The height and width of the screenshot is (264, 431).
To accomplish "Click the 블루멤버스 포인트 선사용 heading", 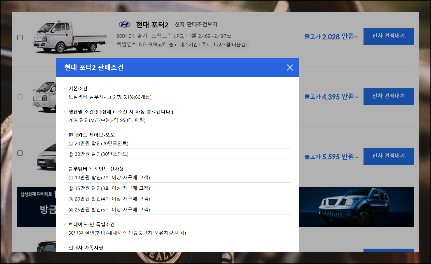I will pos(96,169).
